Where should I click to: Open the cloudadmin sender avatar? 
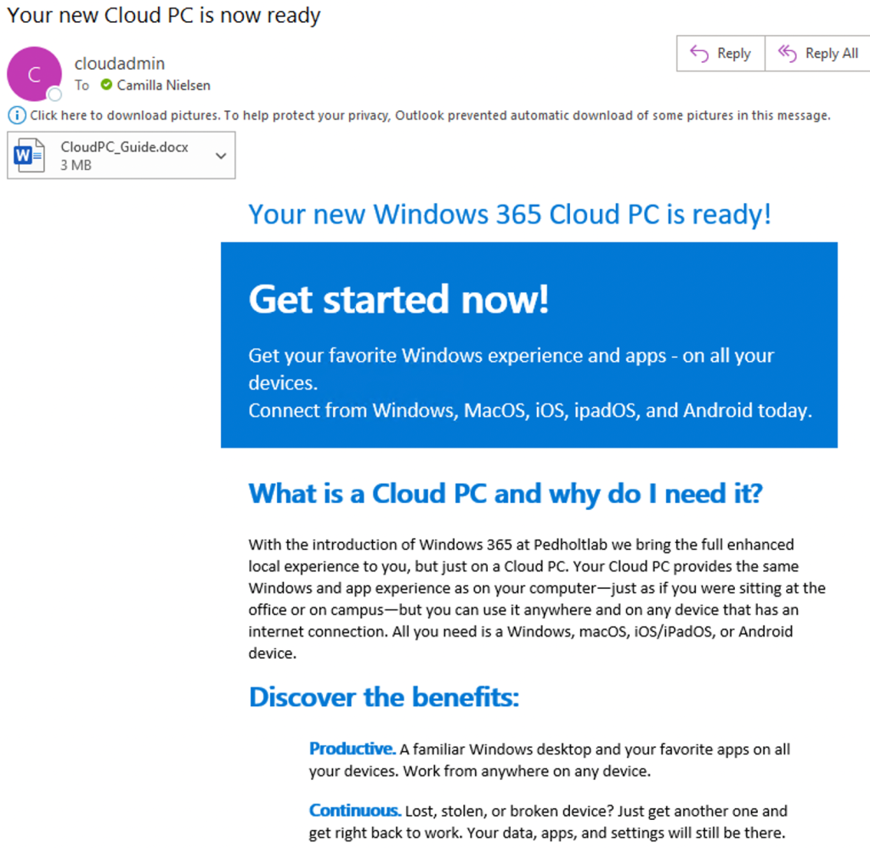point(34,74)
